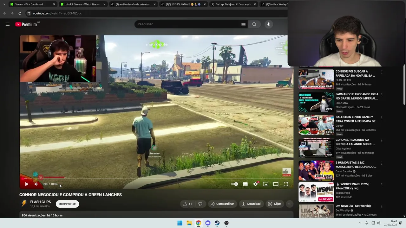Like the video with 41 likes
Image resolution: width=406 pixels, height=228 pixels.
[187, 204]
